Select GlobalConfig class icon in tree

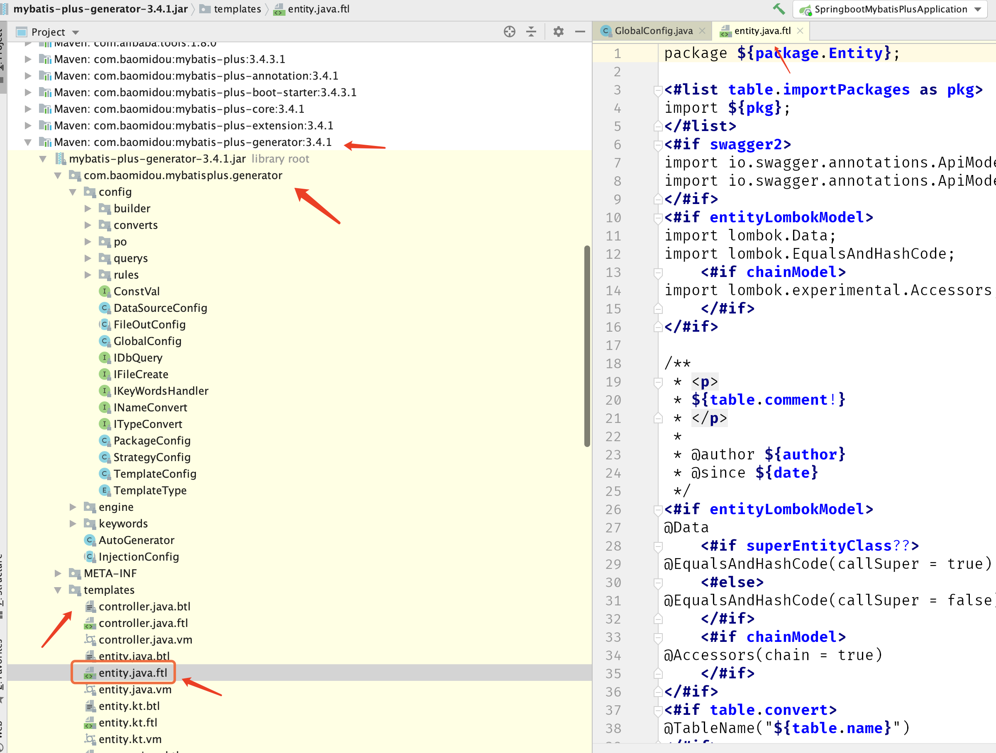105,341
